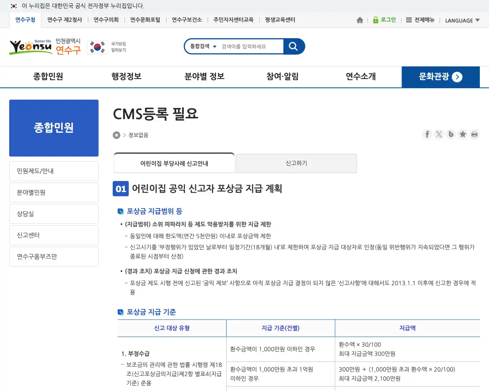
Task: Click the breadcrumb home icon
Action: (x=117, y=135)
